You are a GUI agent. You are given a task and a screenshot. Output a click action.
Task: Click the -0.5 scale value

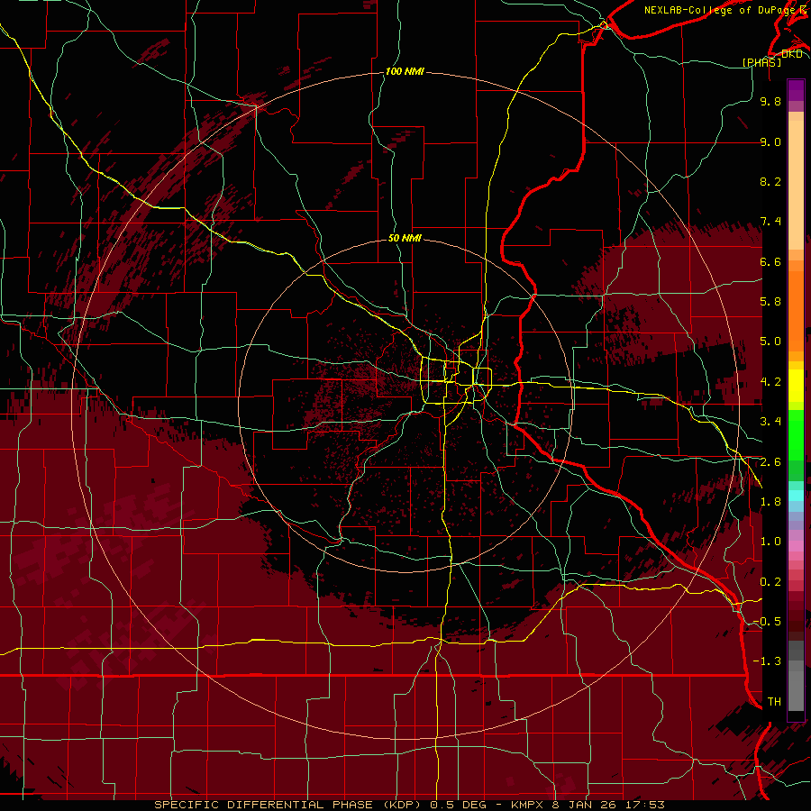pyautogui.click(x=767, y=622)
